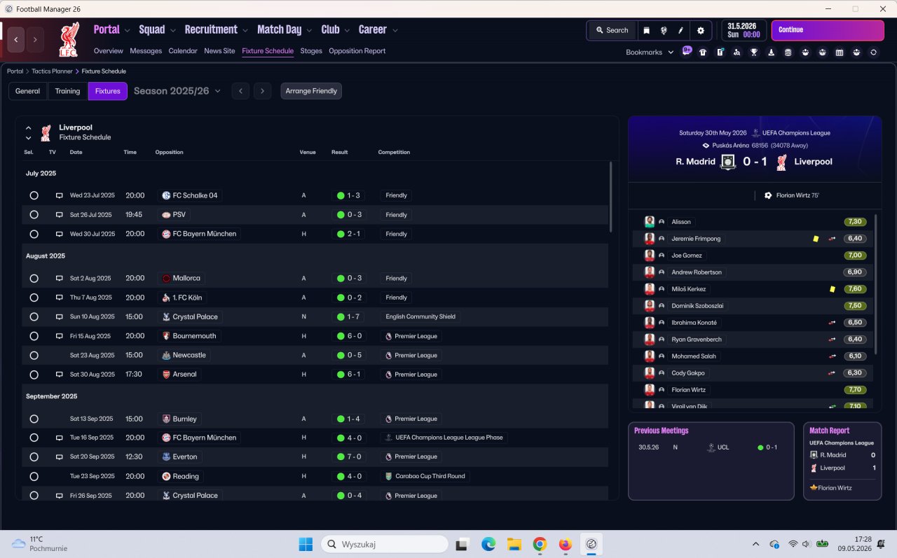The image size is (897, 558).
Task: Open the 9+ messages bubble shortcut
Action: [687, 51]
